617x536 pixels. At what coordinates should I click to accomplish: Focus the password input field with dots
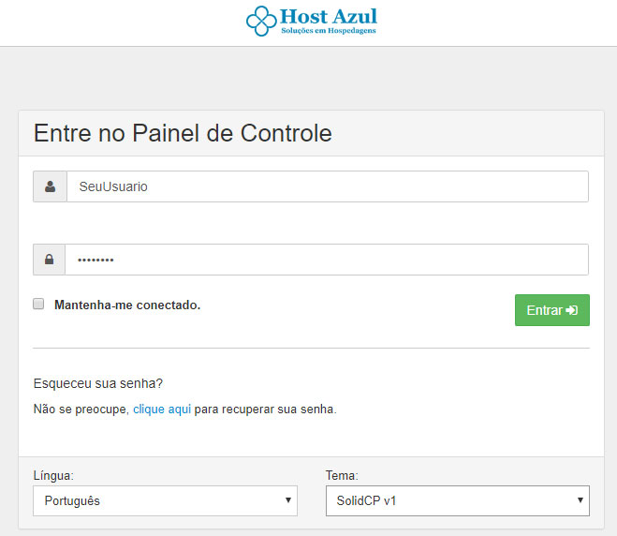tap(327, 260)
